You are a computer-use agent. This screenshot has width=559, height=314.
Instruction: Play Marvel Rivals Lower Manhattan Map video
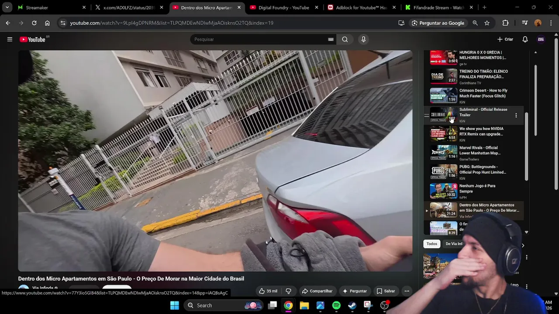point(474,154)
